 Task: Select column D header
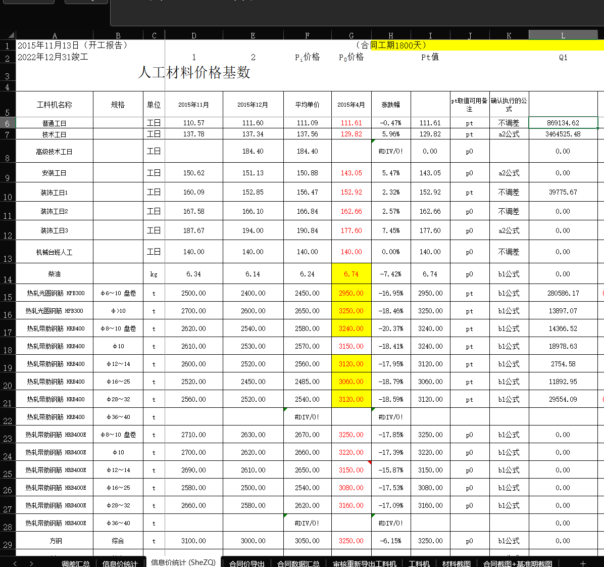click(194, 35)
